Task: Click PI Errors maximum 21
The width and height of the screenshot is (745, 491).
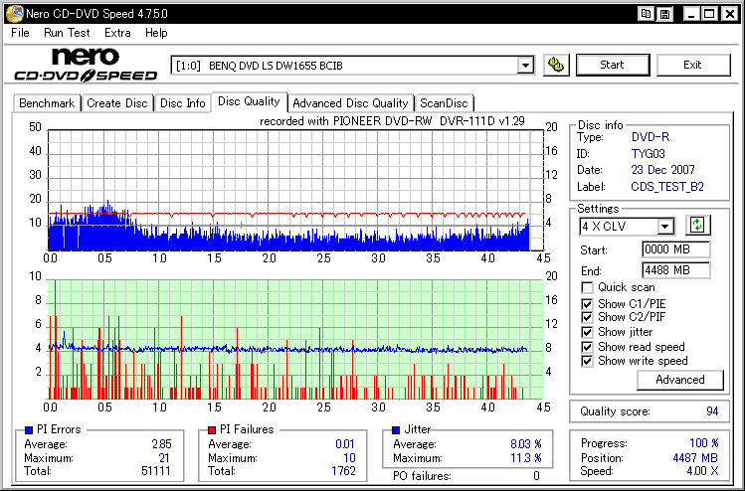Action: (x=164, y=458)
